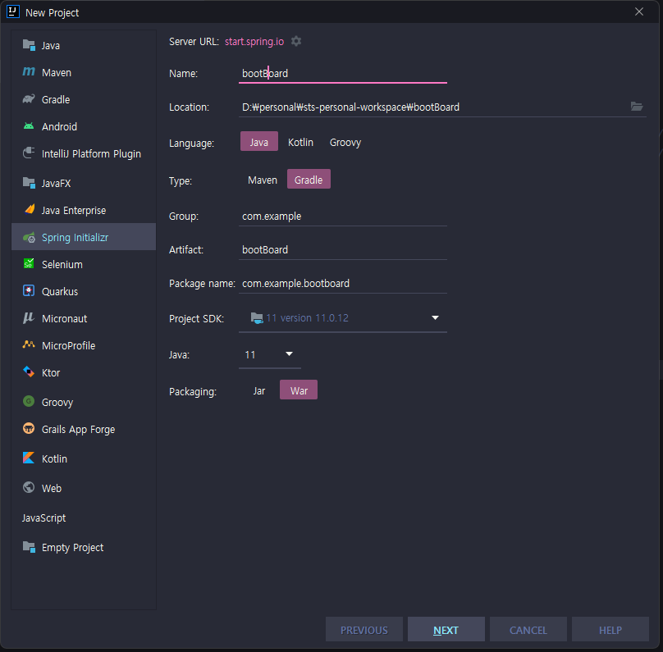
Task: Click the IntelliJ Platform Plugin icon
Action: coord(29,153)
